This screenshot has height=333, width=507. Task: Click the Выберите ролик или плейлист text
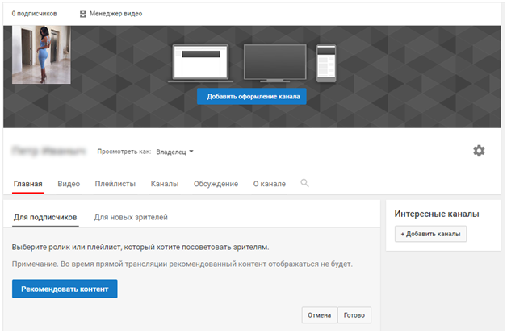140,247
